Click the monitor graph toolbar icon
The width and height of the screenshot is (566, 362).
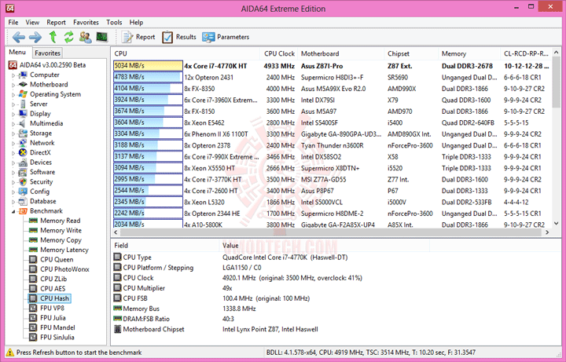click(101, 37)
